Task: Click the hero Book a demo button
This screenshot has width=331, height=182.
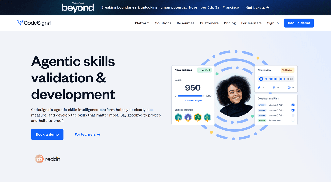Action: (x=47, y=134)
